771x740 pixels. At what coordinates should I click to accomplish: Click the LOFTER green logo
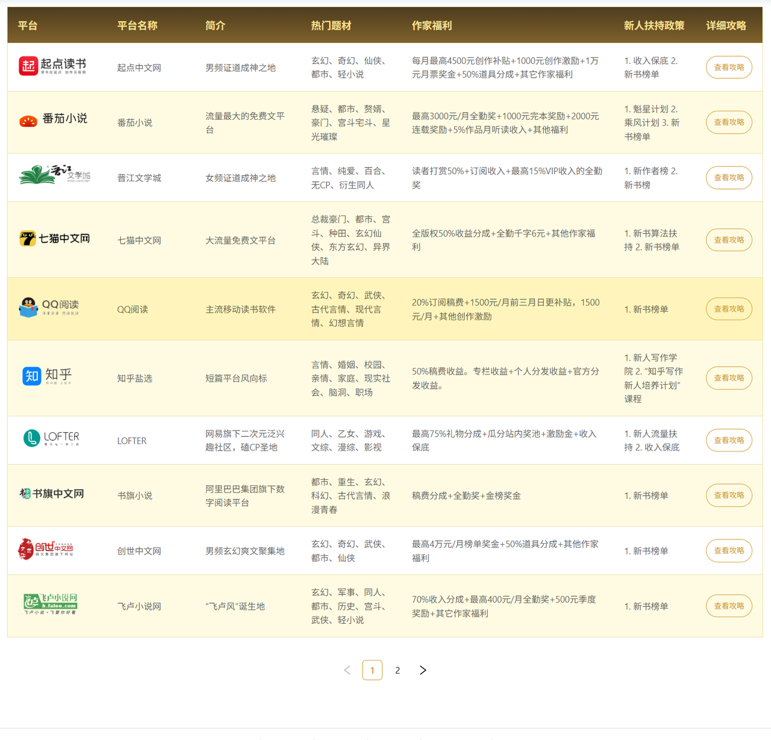pos(51,438)
